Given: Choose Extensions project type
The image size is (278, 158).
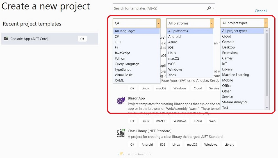Looking at the screenshot, I should 242,53.
